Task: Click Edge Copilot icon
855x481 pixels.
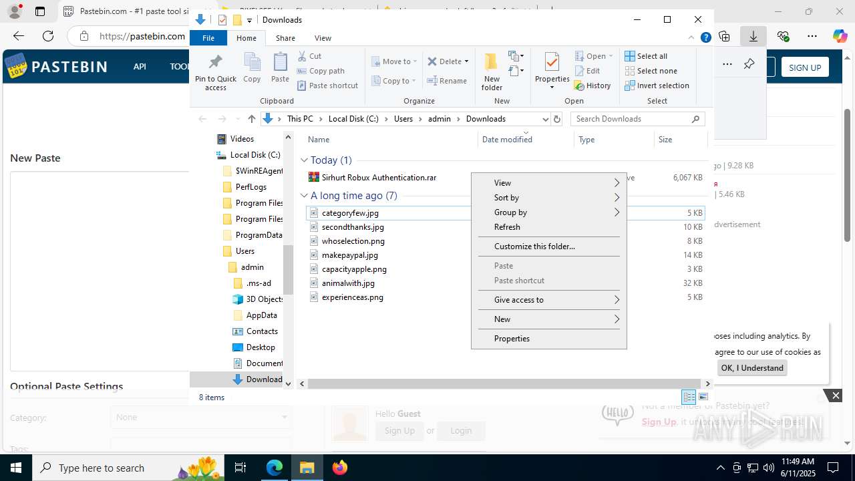Action: [x=840, y=36]
